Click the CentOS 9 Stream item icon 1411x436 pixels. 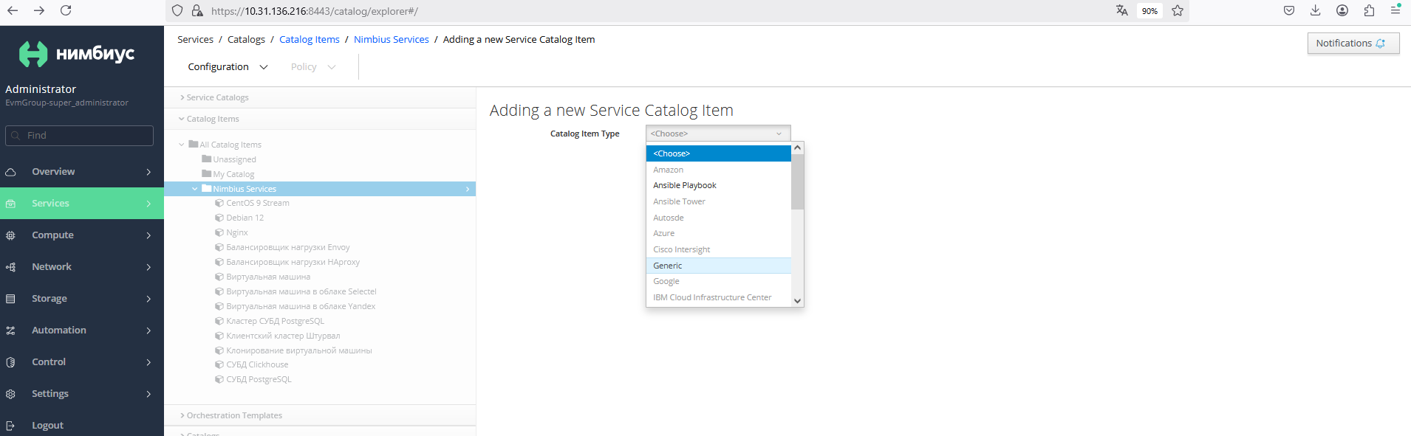coord(219,203)
